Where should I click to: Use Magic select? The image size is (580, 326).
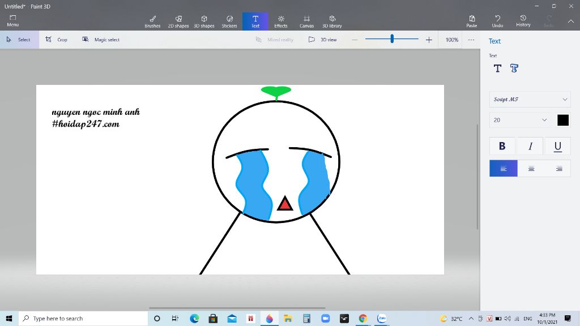[101, 40]
